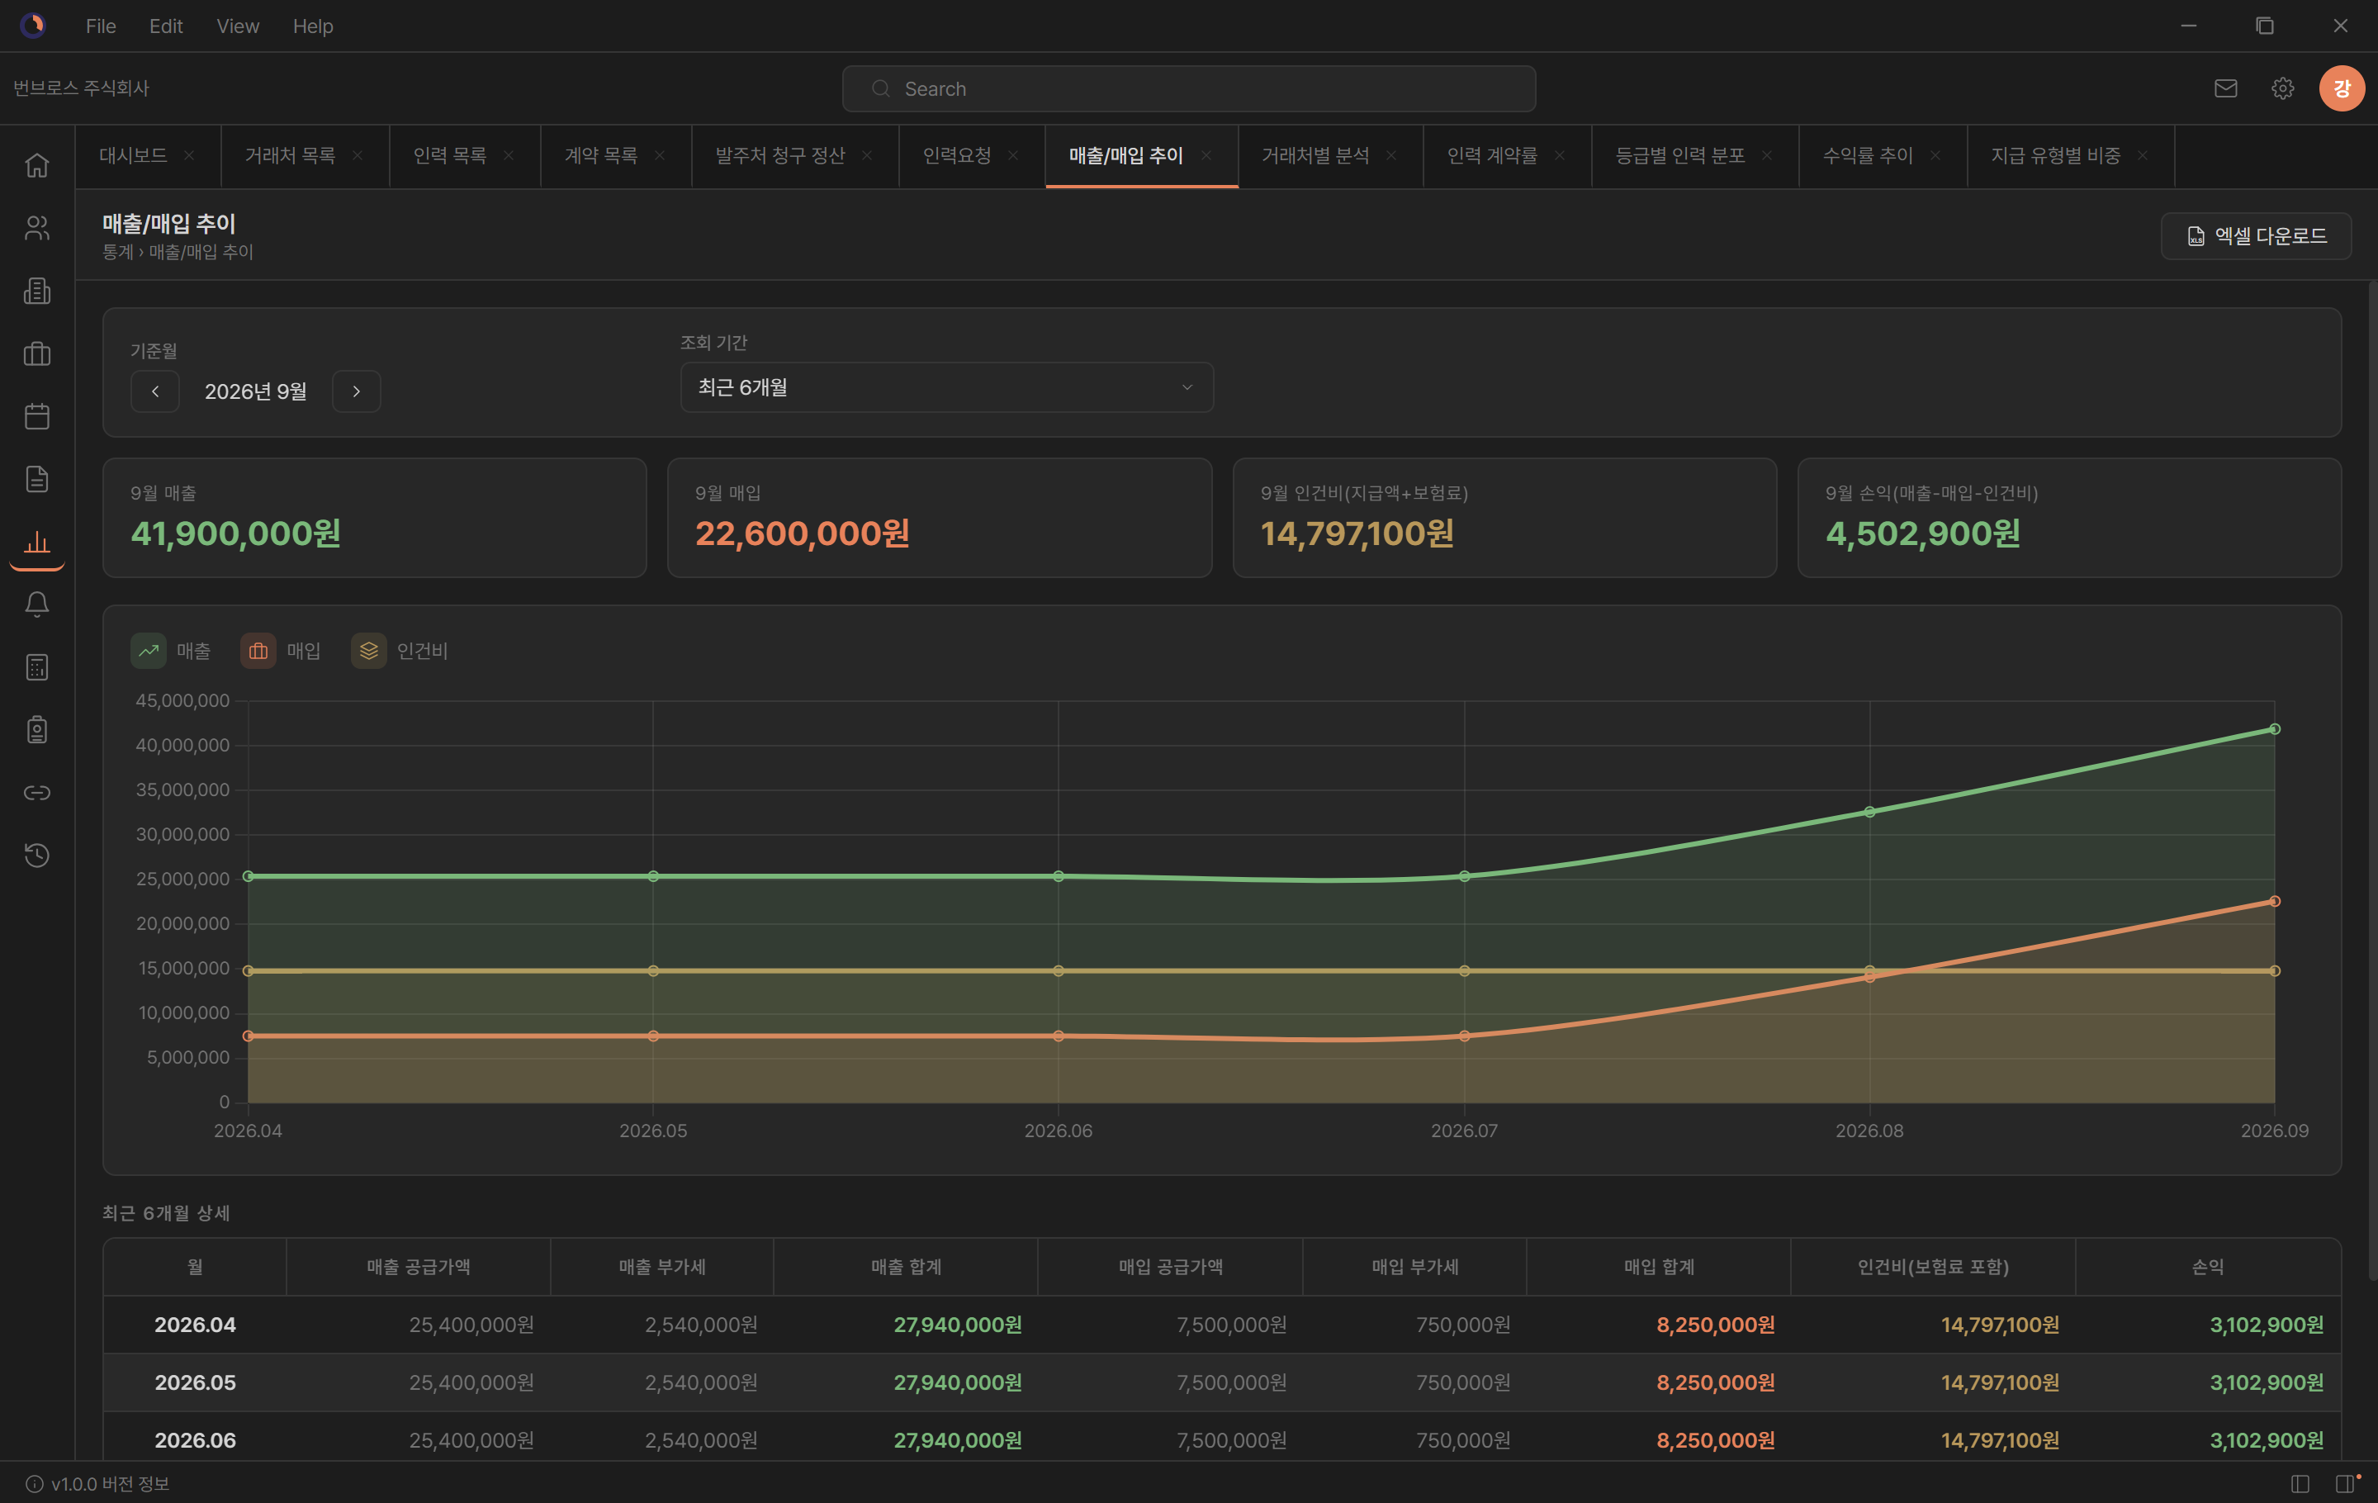
Task: Open the Help menu
Action: point(313,26)
